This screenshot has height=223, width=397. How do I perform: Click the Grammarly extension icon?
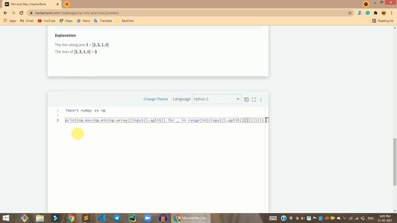pos(368,13)
